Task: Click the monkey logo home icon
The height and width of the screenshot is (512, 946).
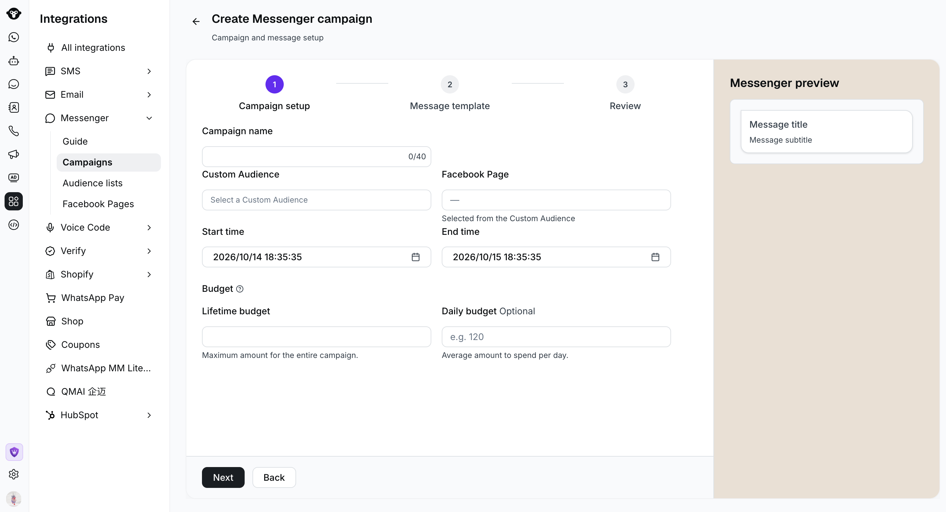Action: [14, 14]
